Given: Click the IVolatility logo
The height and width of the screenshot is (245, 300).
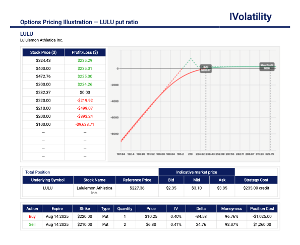Looking at the screenshot, I should 251,17.
